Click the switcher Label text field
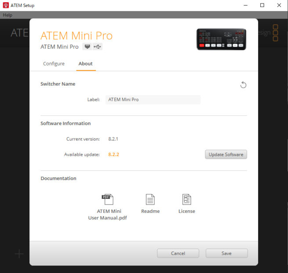Viewport: 288px width, 273px height. [x=153, y=100]
